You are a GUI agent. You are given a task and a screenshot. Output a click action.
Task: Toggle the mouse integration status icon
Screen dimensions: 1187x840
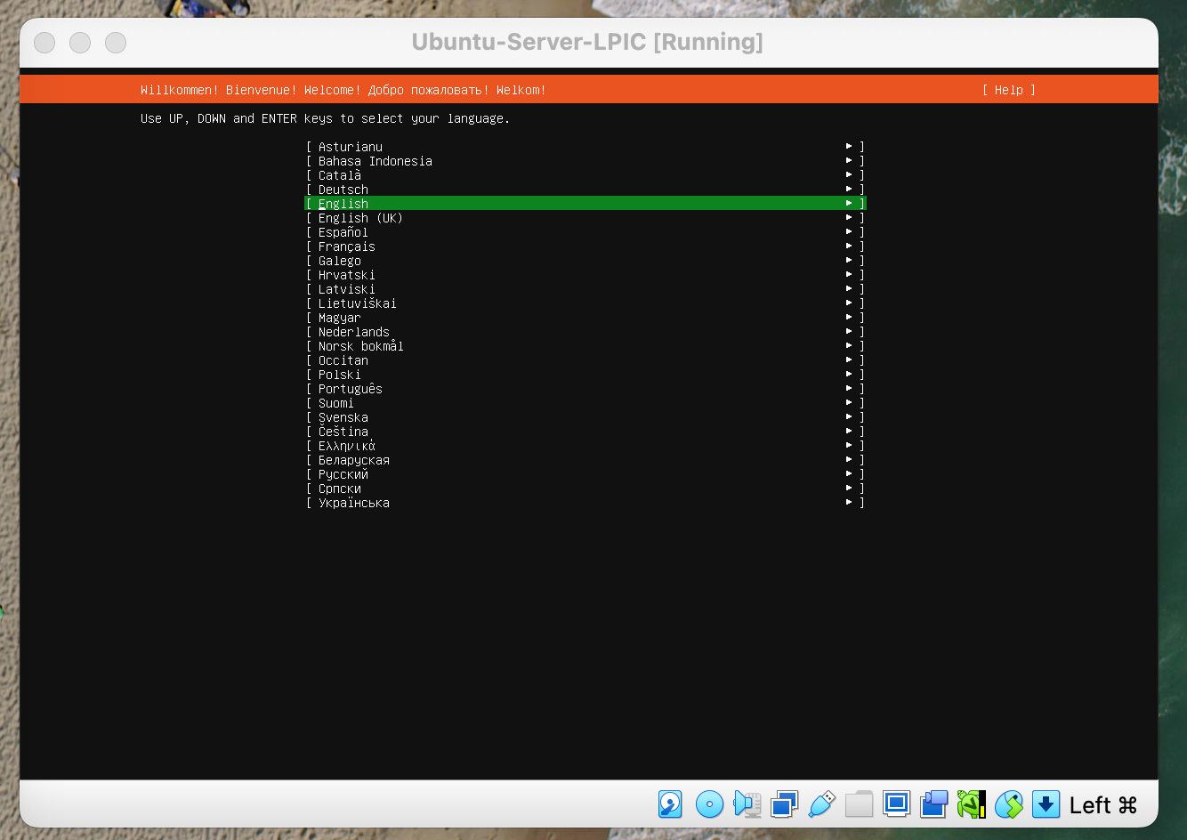pos(1009,804)
